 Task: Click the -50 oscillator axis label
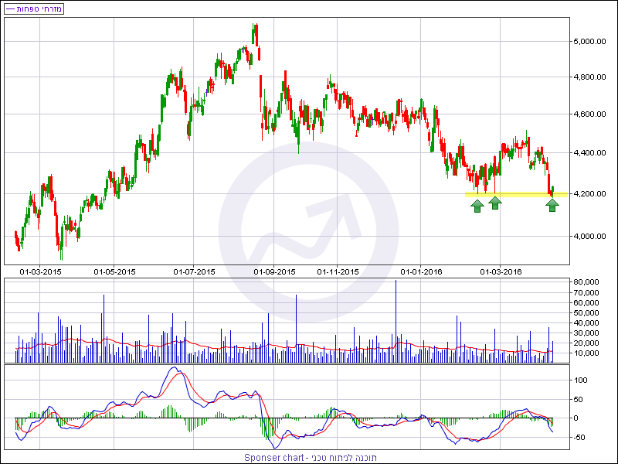580,437
